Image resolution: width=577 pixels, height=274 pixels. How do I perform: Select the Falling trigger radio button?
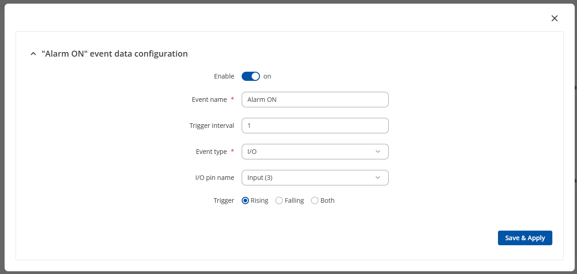click(279, 200)
